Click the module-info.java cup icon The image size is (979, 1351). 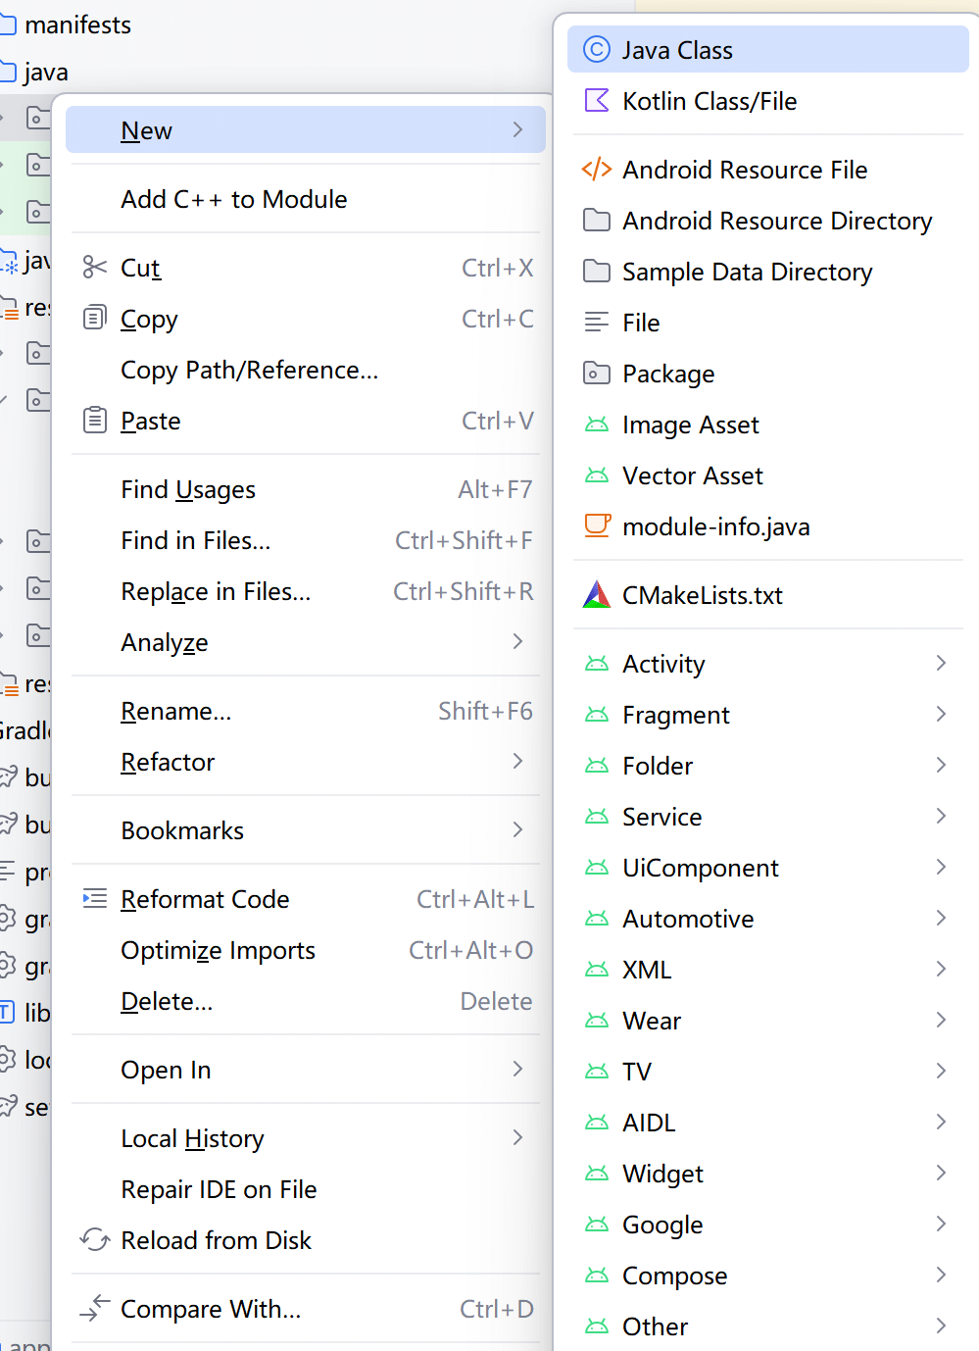tap(596, 526)
